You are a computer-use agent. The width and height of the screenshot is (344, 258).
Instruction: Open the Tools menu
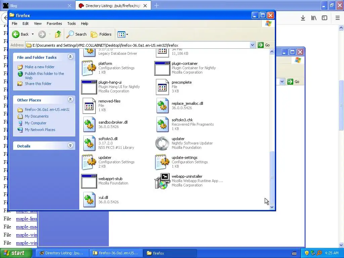[x=72, y=24]
